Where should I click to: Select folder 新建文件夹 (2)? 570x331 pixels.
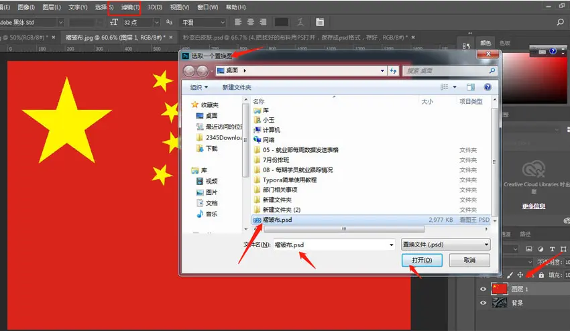282,210
